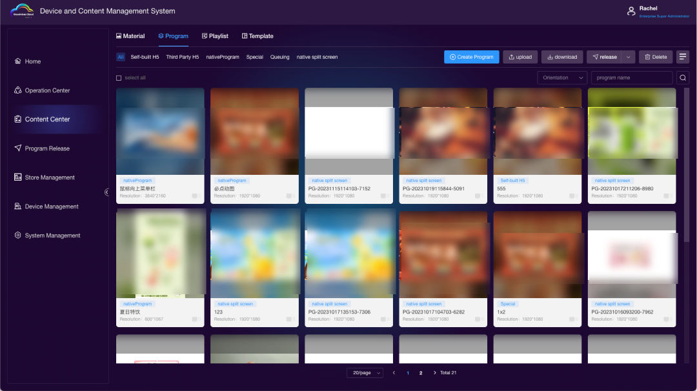Open the 20/page size dropdown
697x391 pixels.
(365, 373)
